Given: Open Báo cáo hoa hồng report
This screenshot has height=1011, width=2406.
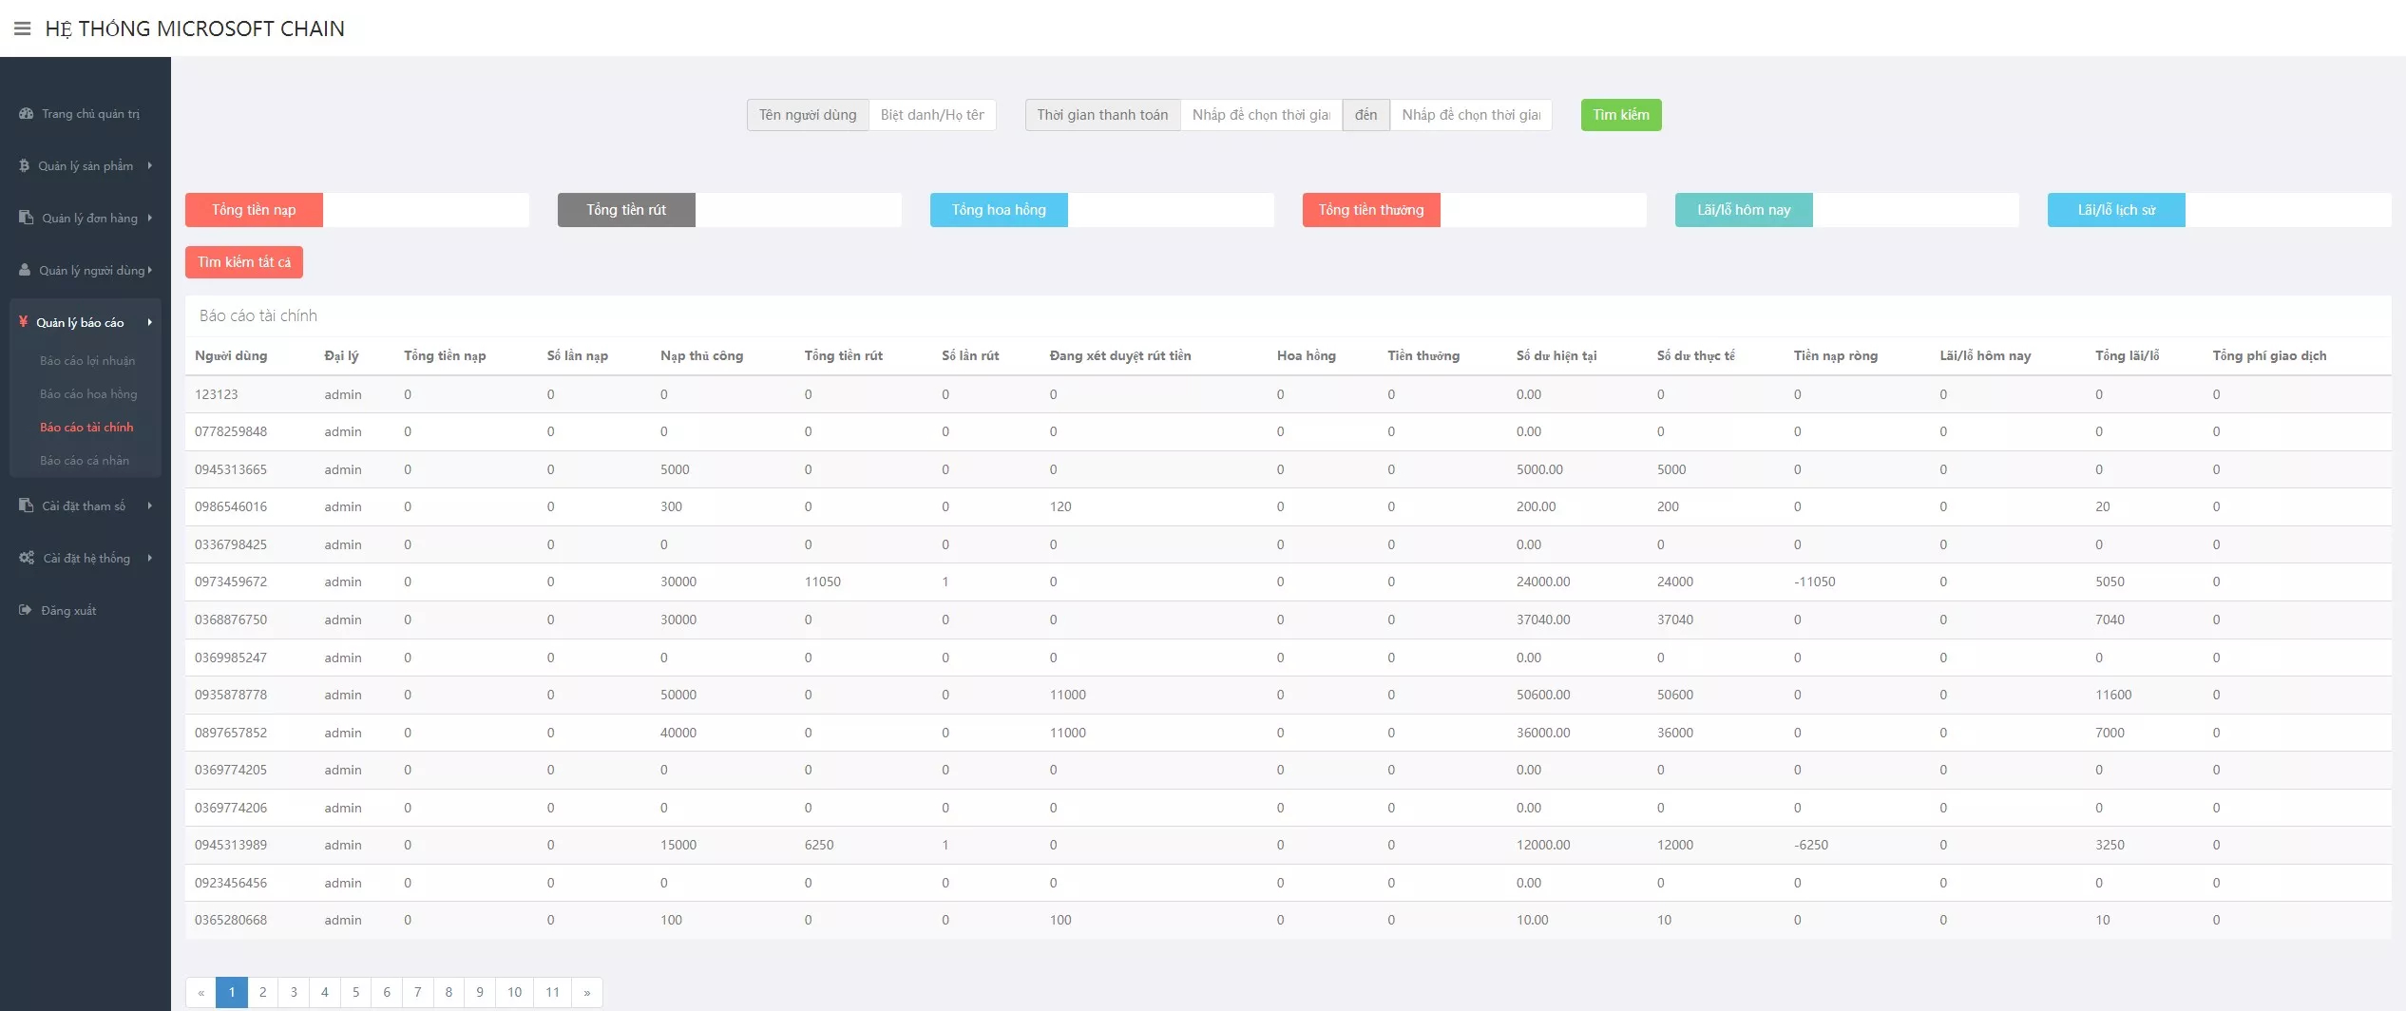Looking at the screenshot, I should point(88,394).
